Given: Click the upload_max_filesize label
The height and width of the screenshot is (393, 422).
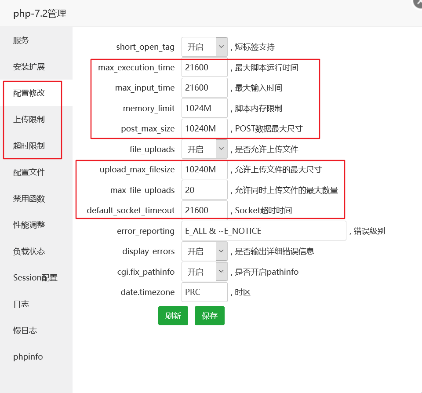Looking at the screenshot, I should 137,170.
